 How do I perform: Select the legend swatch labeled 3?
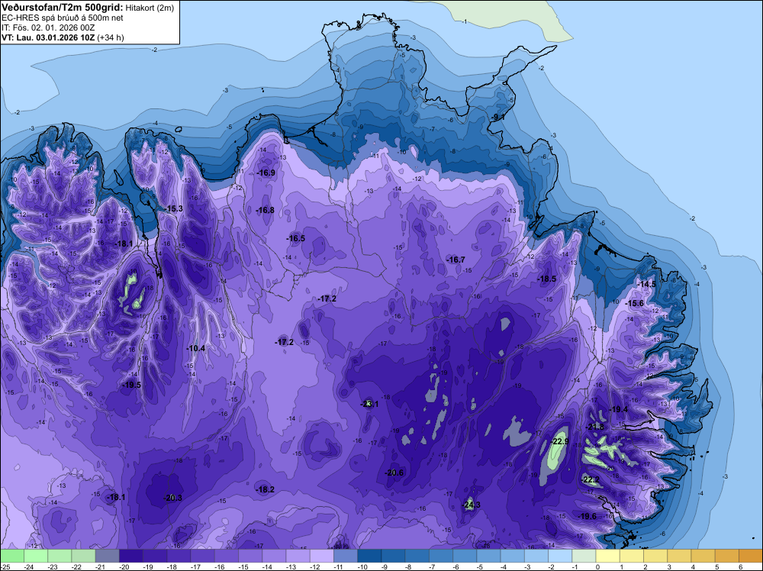pyautogui.click(x=679, y=556)
